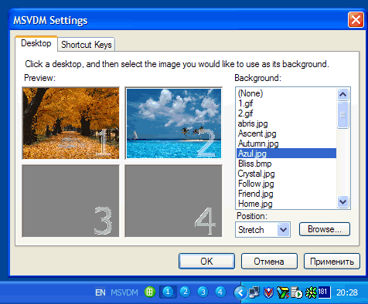Select Autumn.jpg in background list

286,144
